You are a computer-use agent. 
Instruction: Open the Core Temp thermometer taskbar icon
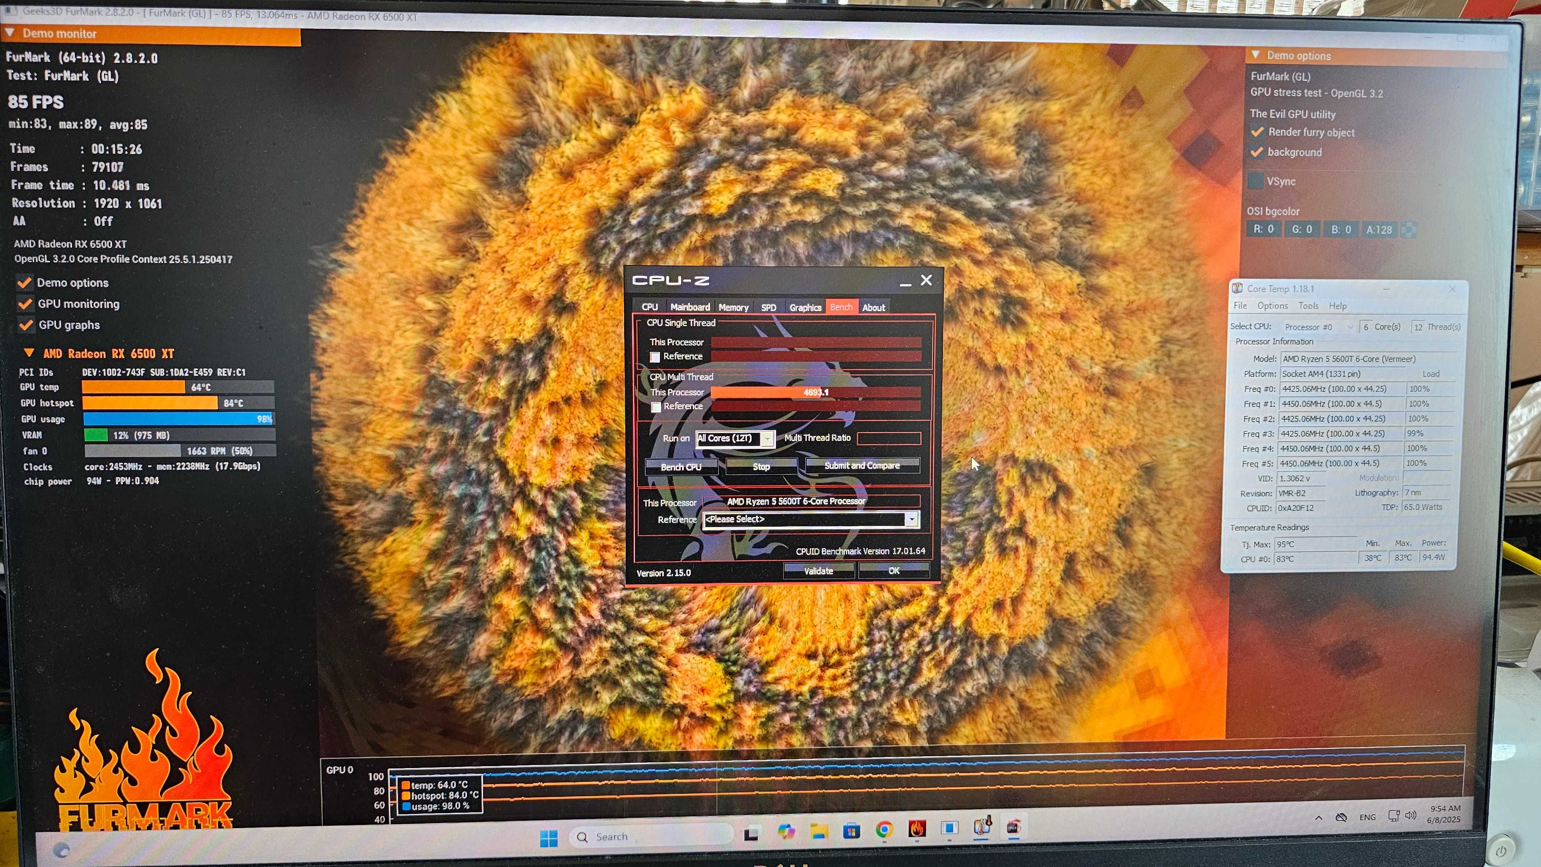click(982, 827)
